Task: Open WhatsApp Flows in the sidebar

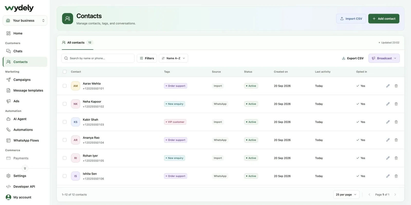Action: 25,141
